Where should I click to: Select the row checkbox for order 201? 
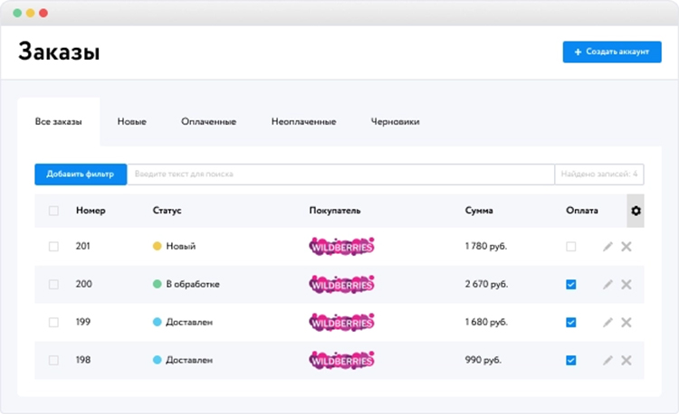[x=53, y=246]
